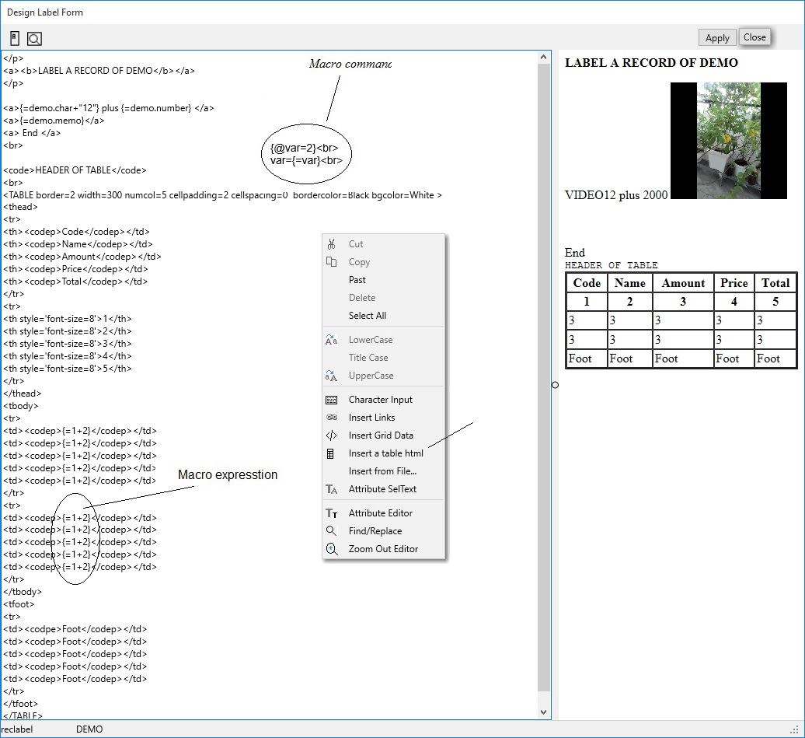The image size is (805, 738).
Task: Click the magnifier preview icon in the toolbar
Action: (34, 39)
